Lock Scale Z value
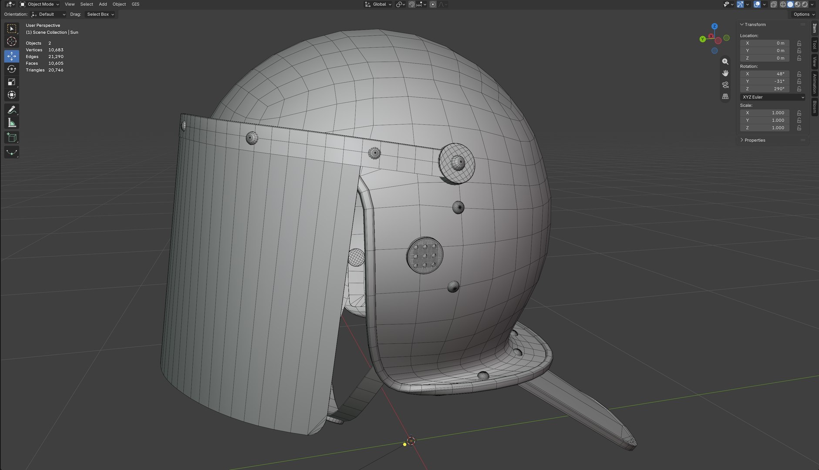Image resolution: width=819 pixels, height=470 pixels. 799,128
